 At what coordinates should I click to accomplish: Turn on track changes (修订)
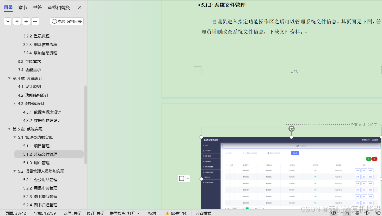pyautogui.click(x=95, y=213)
